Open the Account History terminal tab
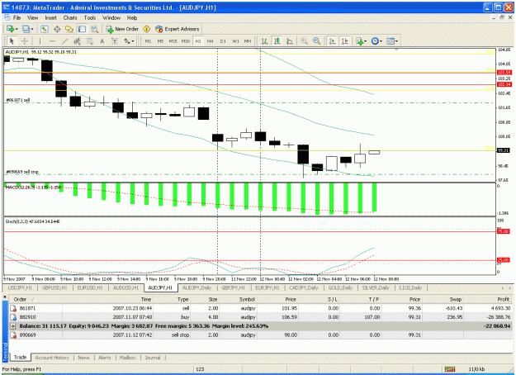 (x=52, y=358)
